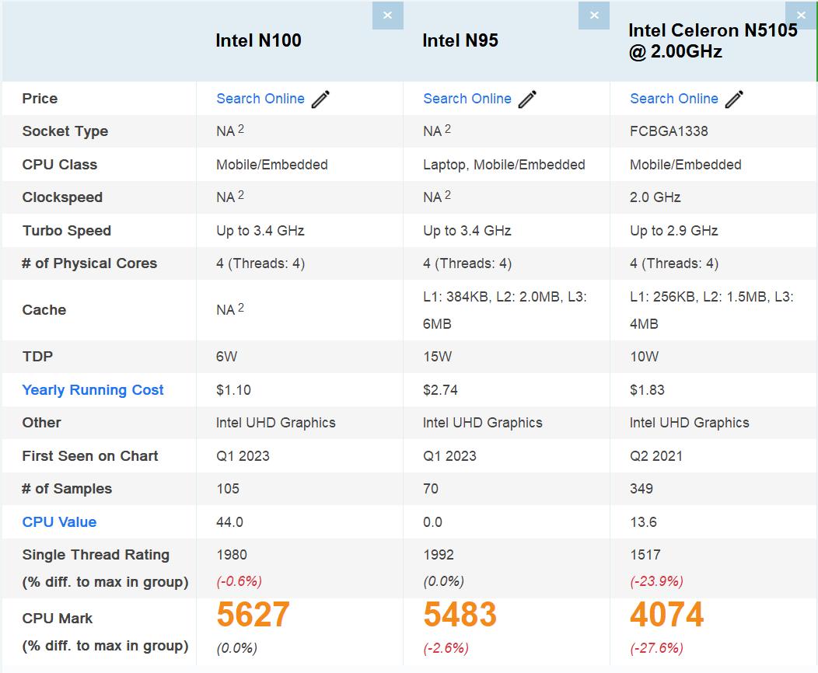This screenshot has height=673, width=818.
Task: Remove Intel Celeron N5105 from the comparison
Action: click(x=801, y=15)
